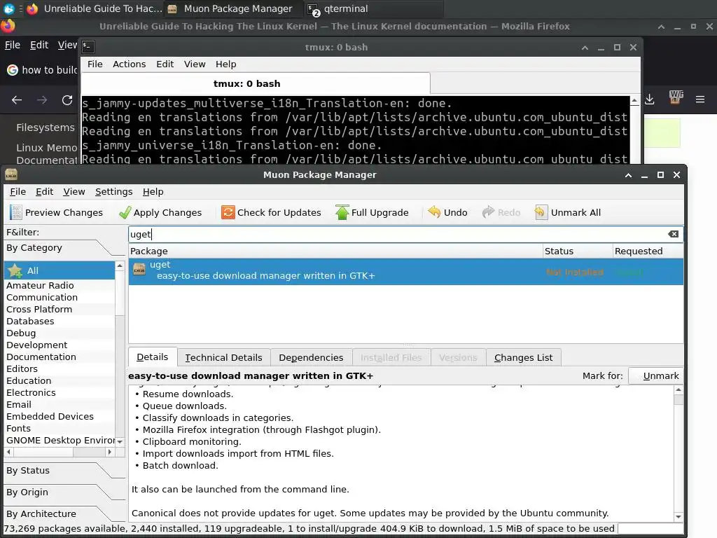Select Editors category
Viewport: 717px width, 538px height.
[x=60, y=368]
